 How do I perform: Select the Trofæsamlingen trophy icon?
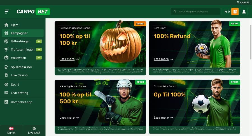(x=6, y=50)
